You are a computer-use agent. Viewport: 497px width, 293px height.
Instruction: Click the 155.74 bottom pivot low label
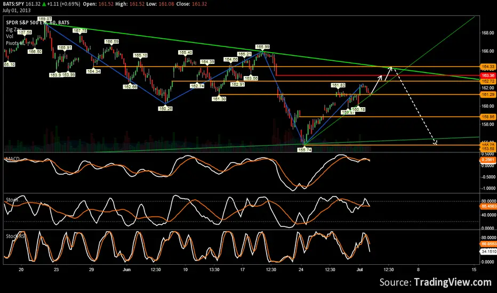pos(304,150)
